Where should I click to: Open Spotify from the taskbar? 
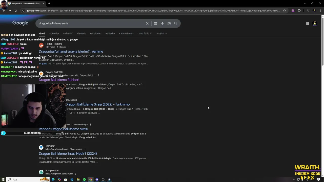point(84,179)
